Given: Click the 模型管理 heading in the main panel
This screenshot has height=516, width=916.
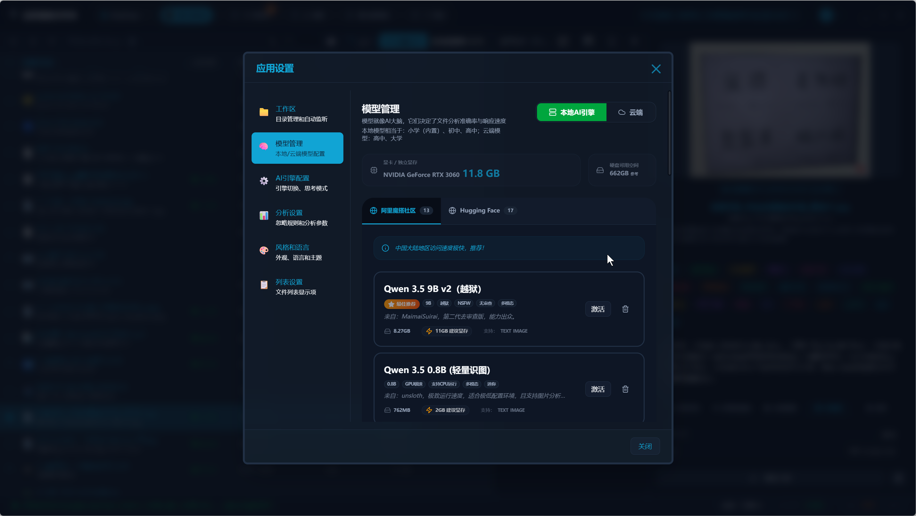Looking at the screenshot, I should tap(381, 109).
